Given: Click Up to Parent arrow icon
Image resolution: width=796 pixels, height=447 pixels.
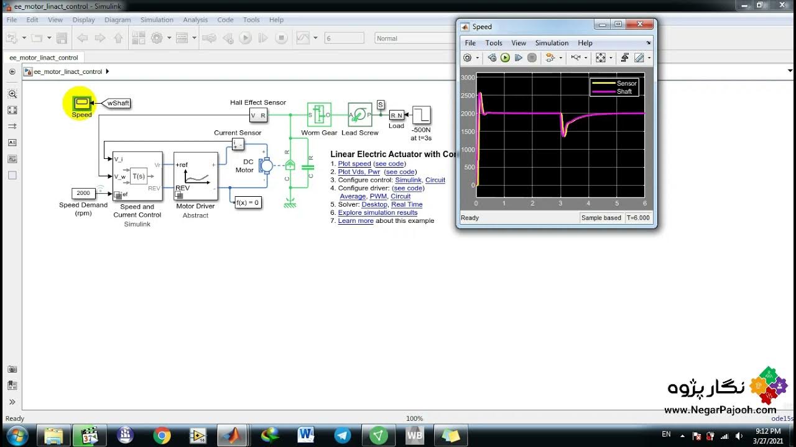Looking at the screenshot, I should pyautogui.click(x=118, y=38).
